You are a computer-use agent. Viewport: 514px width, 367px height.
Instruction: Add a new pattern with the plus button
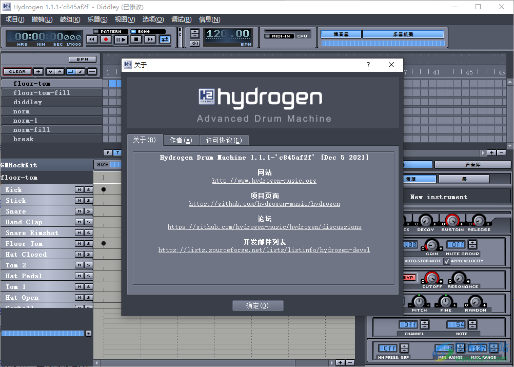click(38, 71)
